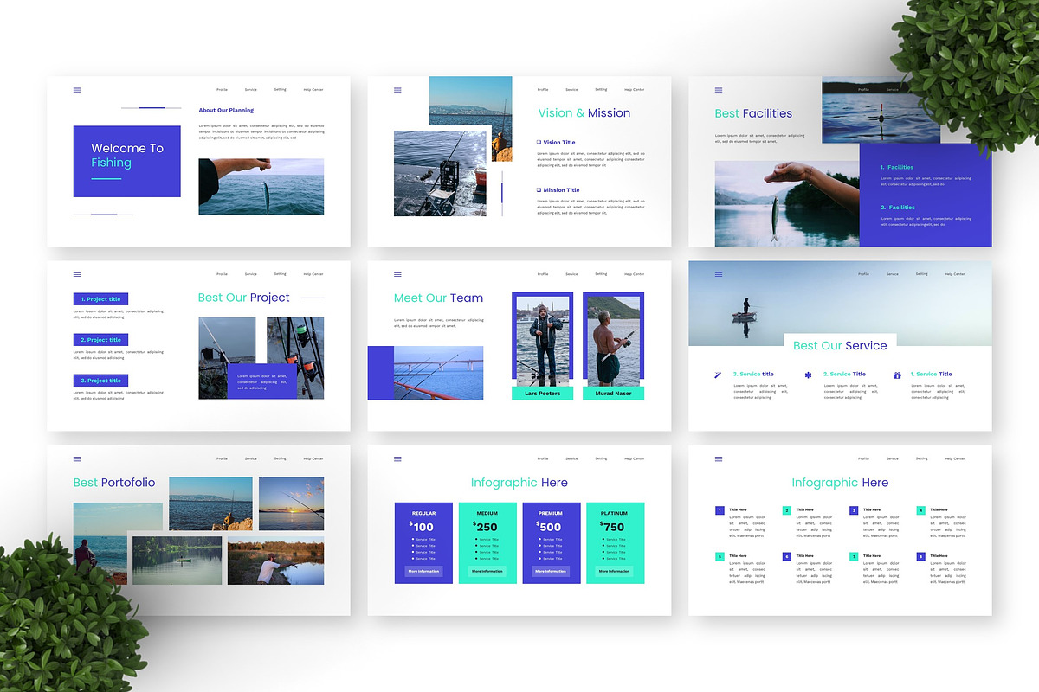
Task: Click Setting on Meet Our Team slide
Action: (601, 274)
